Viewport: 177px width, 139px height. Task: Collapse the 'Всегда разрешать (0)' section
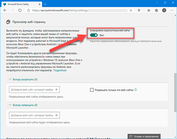[23, 80]
